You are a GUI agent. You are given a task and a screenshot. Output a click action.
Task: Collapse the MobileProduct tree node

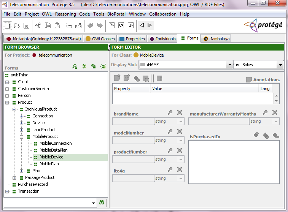(x=21, y=137)
